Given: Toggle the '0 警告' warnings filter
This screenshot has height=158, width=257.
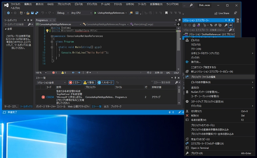Looking at the screenshot, I should (89, 83).
